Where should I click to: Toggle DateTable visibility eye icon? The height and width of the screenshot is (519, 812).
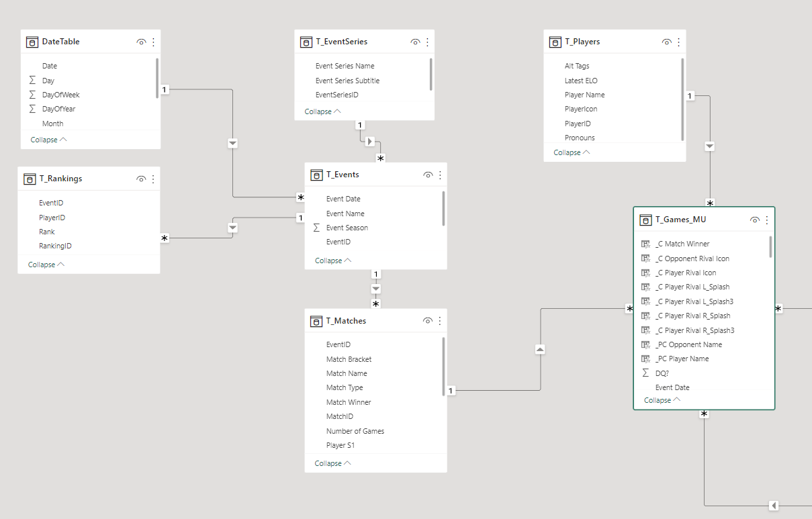tap(141, 42)
